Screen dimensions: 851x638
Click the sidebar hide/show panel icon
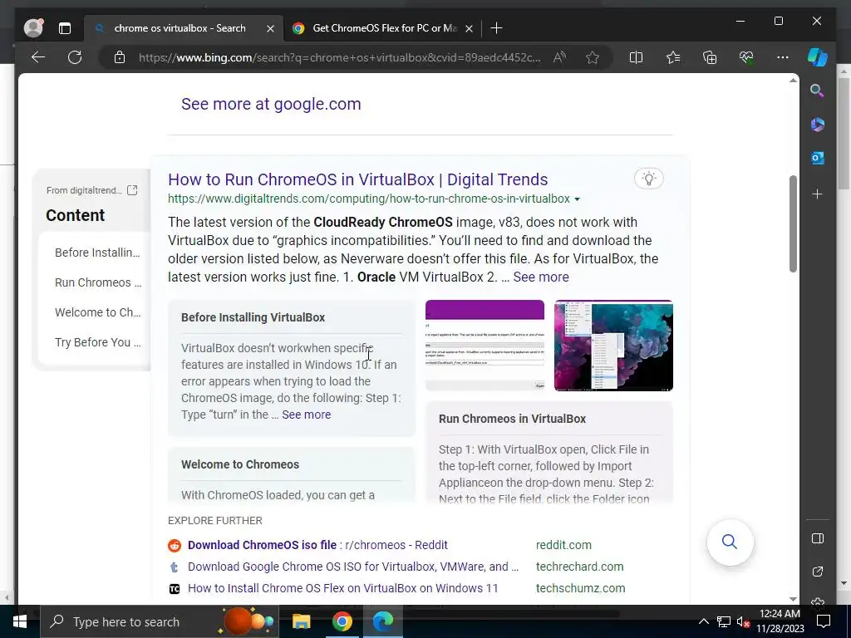pos(818,538)
